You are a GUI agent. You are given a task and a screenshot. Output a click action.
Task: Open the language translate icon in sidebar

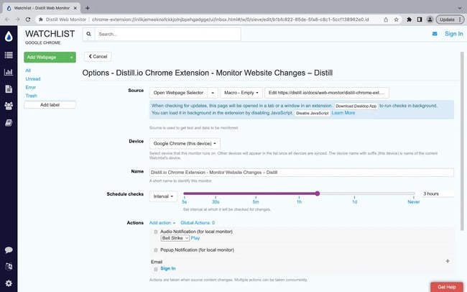pyautogui.click(x=9, y=266)
